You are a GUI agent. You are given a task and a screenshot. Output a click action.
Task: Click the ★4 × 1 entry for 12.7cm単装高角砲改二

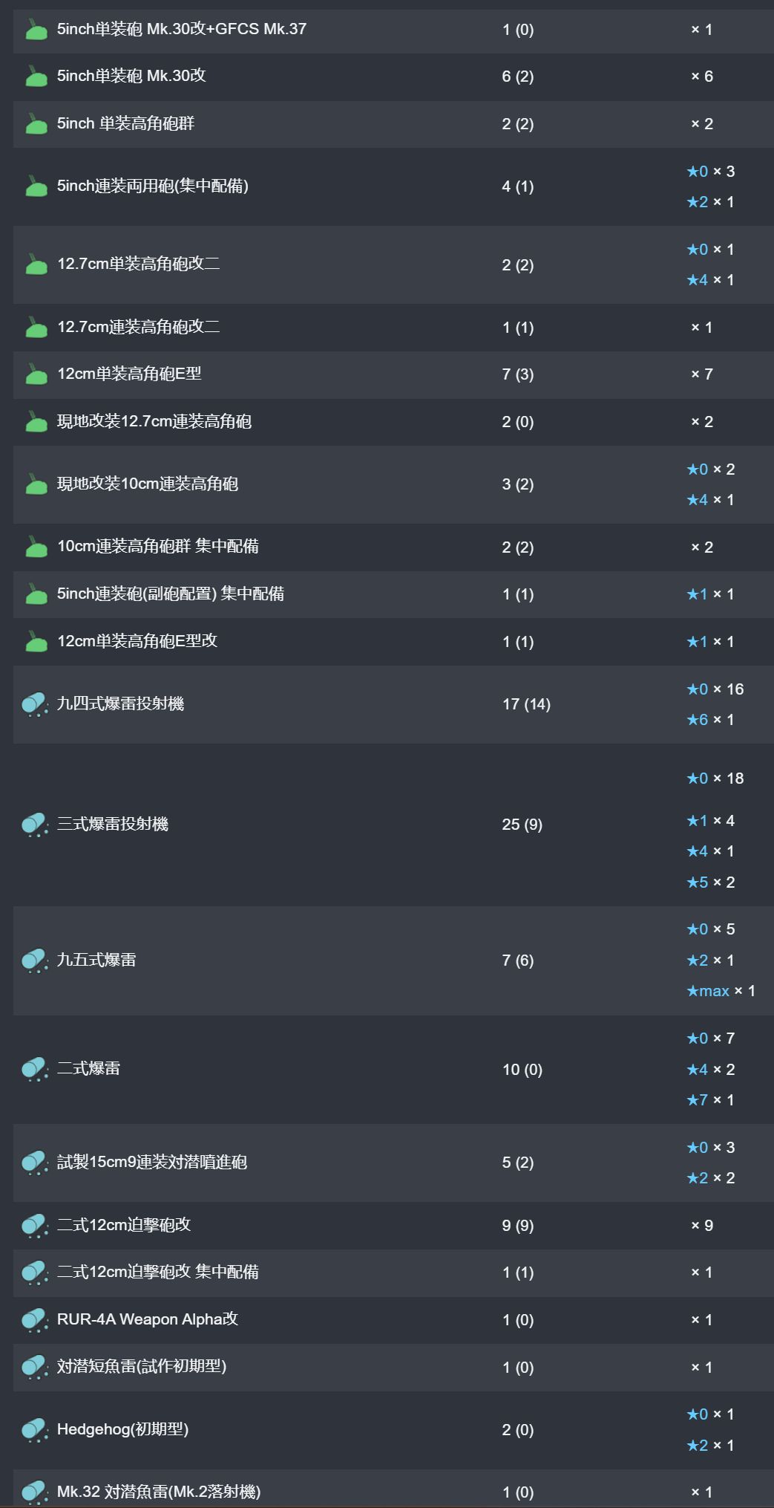tap(710, 280)
